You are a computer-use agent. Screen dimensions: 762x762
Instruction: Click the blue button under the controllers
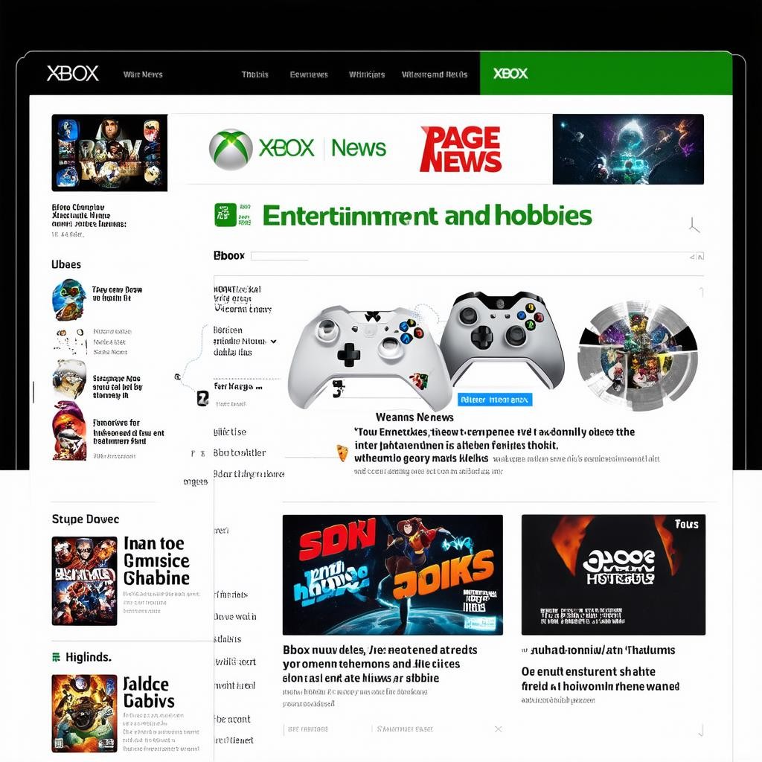(x=495, y=400)
